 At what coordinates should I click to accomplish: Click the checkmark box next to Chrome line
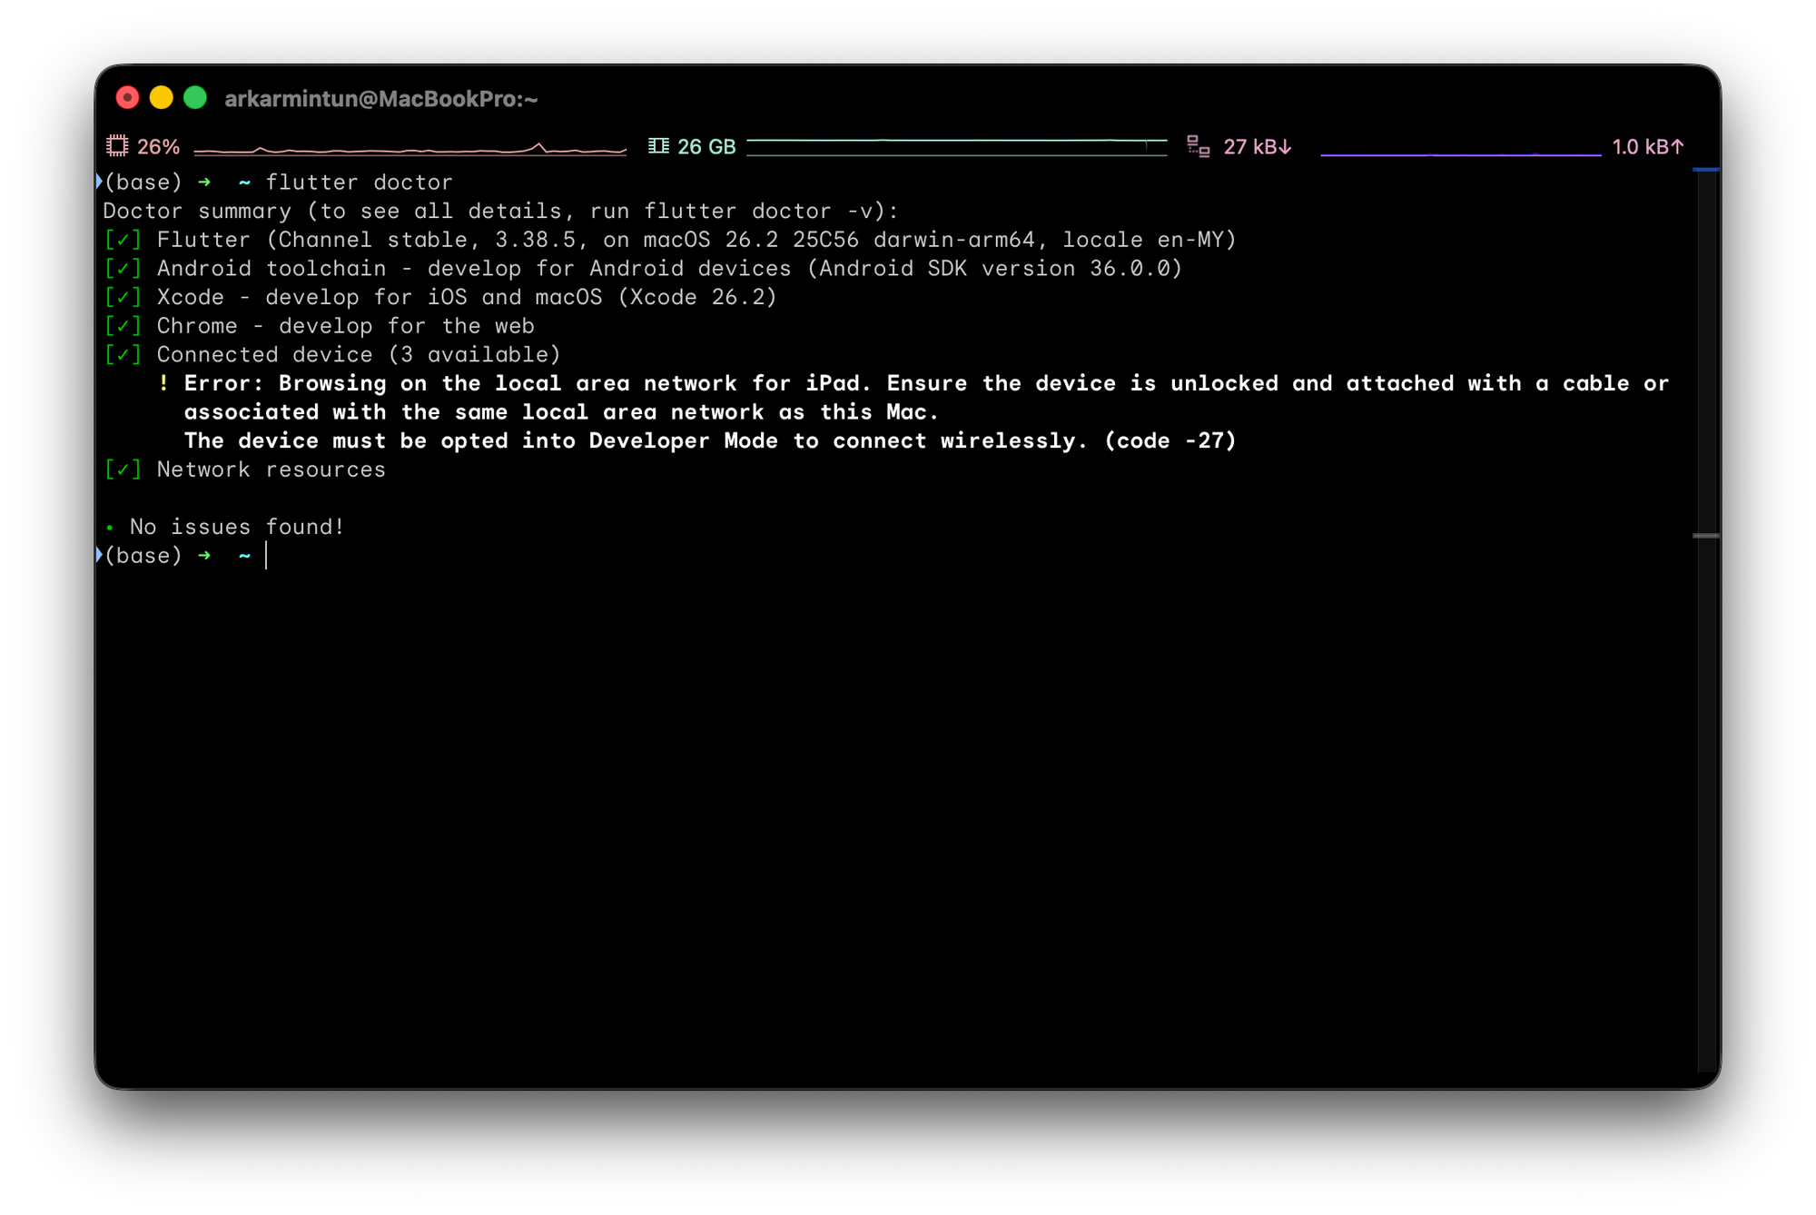(x=123, y=326)
